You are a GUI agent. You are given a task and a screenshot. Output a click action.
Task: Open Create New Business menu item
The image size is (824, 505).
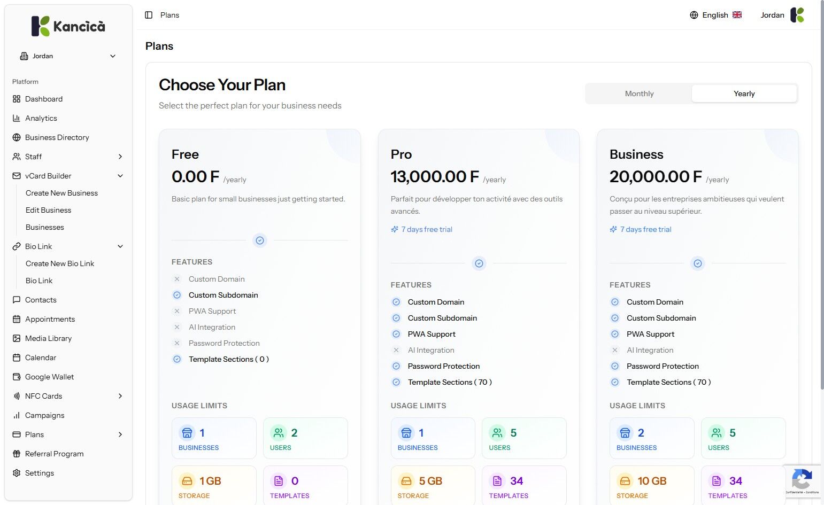tap(61, 193)
